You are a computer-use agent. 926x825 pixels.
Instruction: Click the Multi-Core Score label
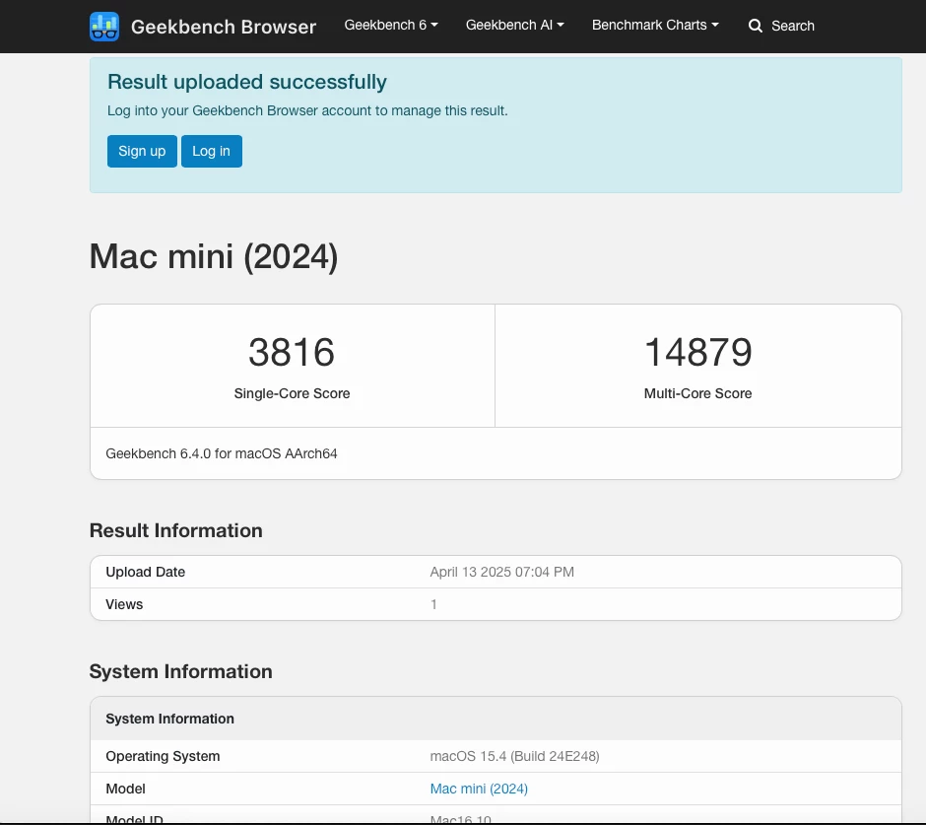point(698,393)
